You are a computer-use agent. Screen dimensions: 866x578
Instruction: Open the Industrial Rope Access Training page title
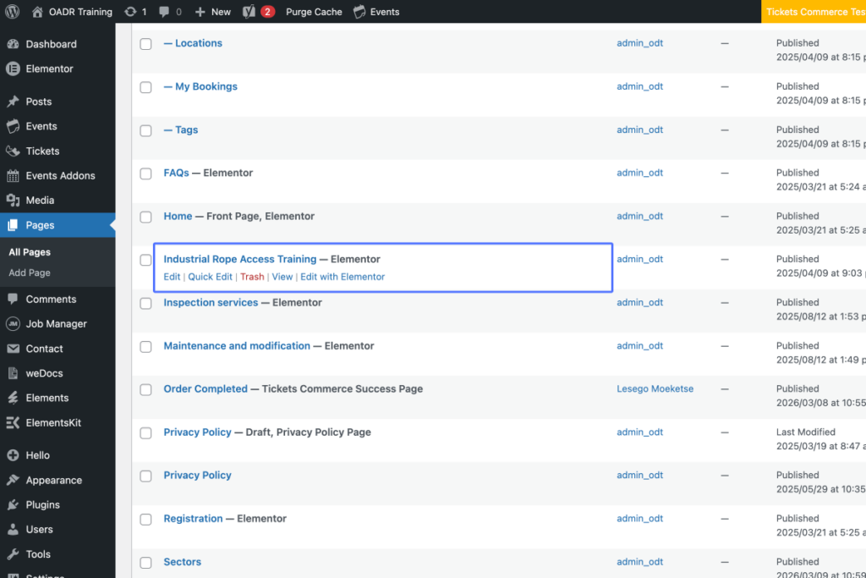point(239,259)
